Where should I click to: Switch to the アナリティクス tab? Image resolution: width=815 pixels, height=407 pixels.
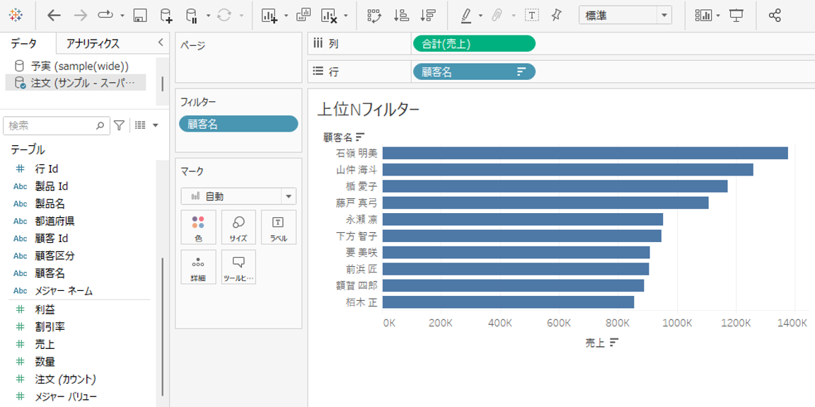93,44
